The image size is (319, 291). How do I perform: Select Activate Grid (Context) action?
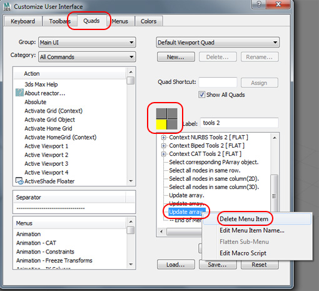[54, 111]
